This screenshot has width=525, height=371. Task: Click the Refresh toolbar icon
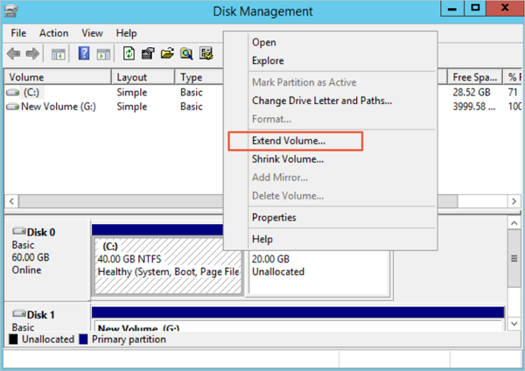129,53
